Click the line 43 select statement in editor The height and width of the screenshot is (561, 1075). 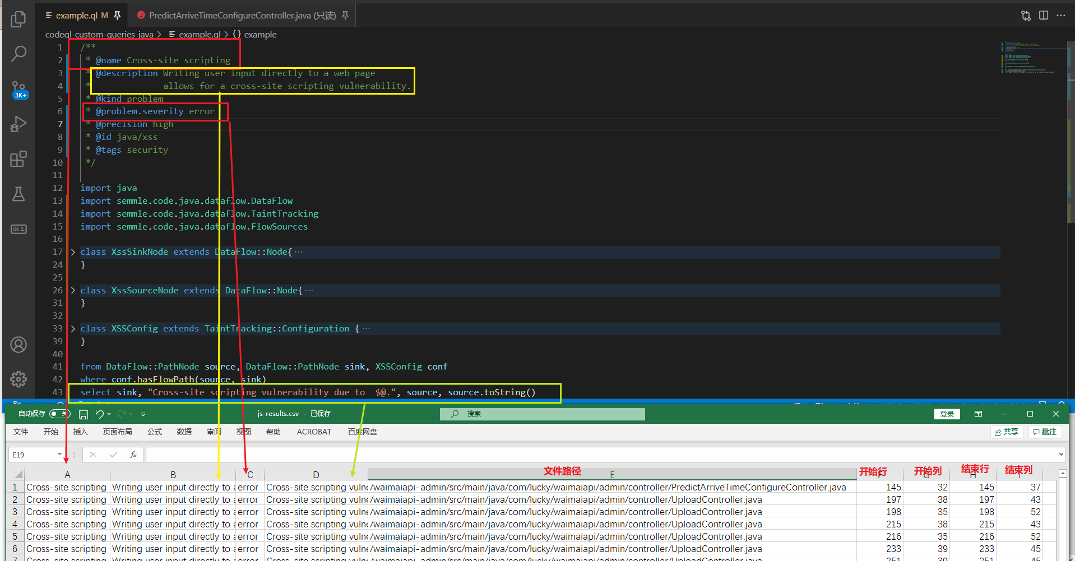pyautogui.click(x=308, y=392)
